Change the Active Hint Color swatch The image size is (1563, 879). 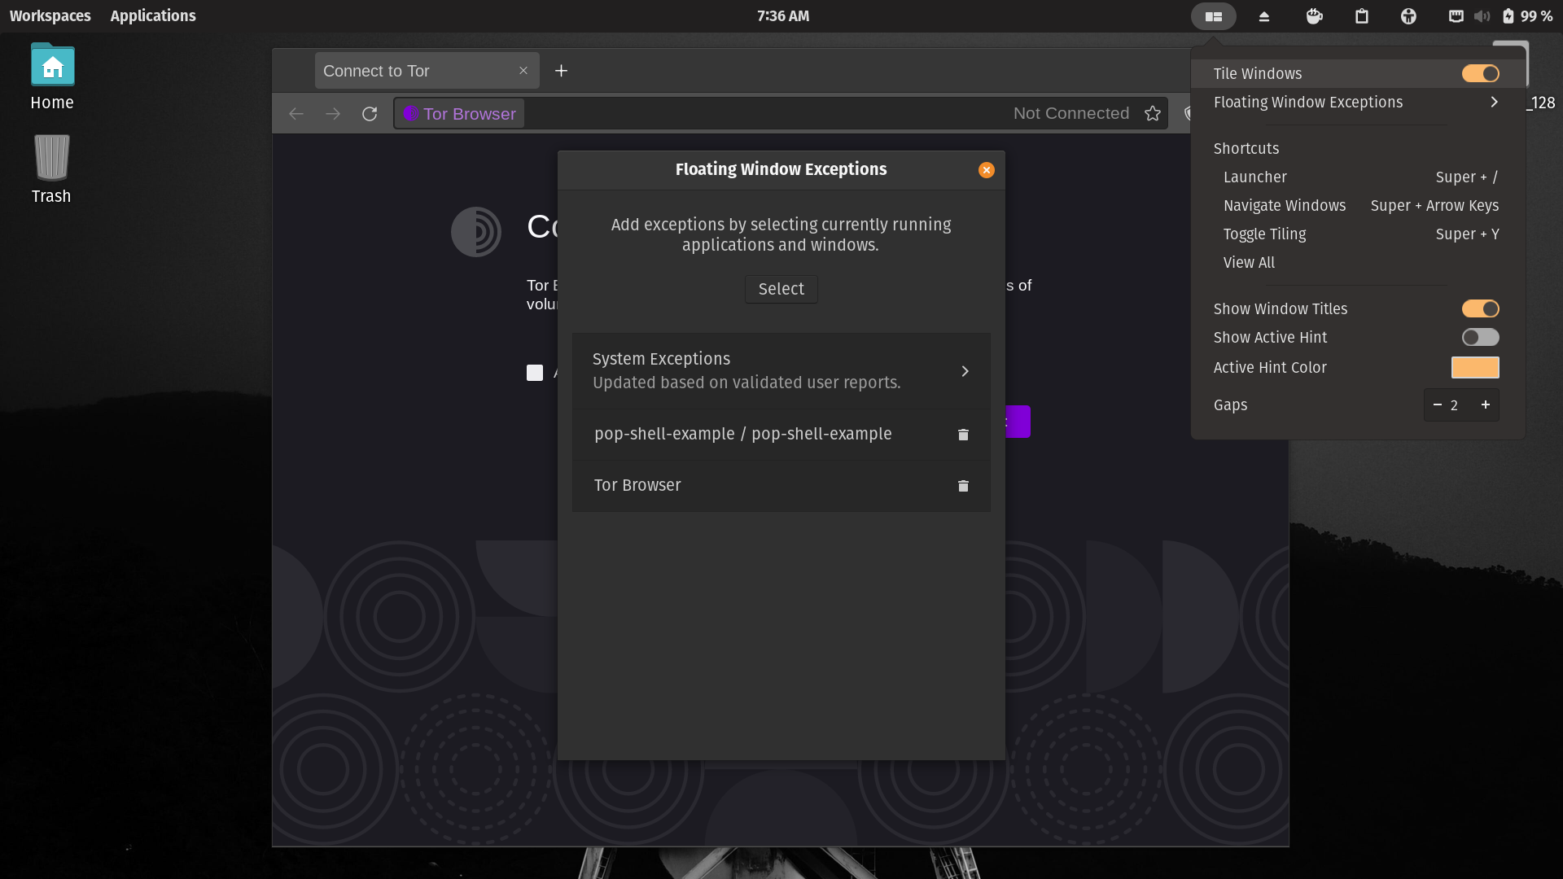click(1476, 367)
